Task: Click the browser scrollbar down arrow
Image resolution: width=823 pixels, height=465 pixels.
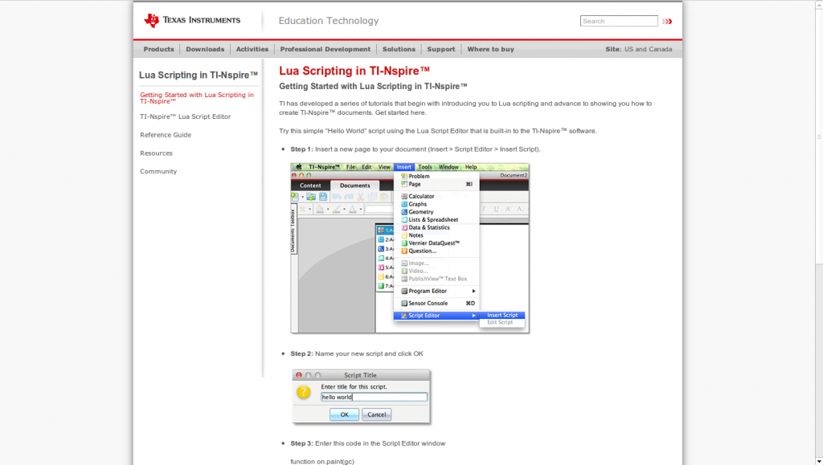Action: 819,461
